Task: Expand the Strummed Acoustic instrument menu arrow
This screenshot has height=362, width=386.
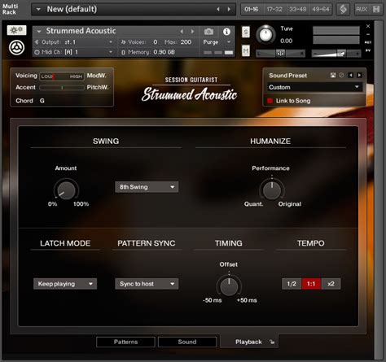Action: point(39,32)
